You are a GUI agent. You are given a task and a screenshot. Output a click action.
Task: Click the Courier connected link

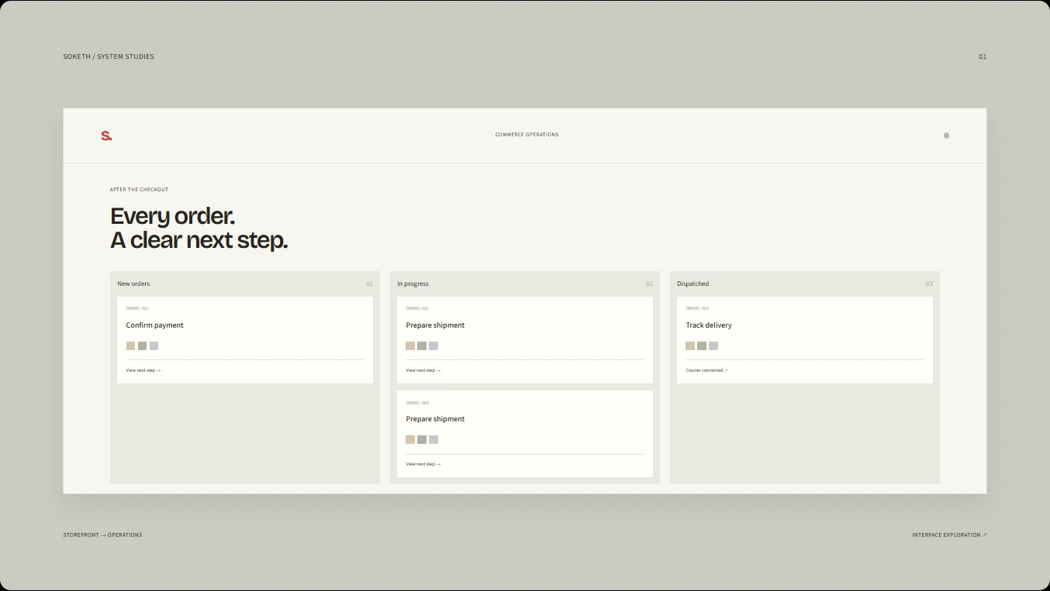click(x=706, y=370)
